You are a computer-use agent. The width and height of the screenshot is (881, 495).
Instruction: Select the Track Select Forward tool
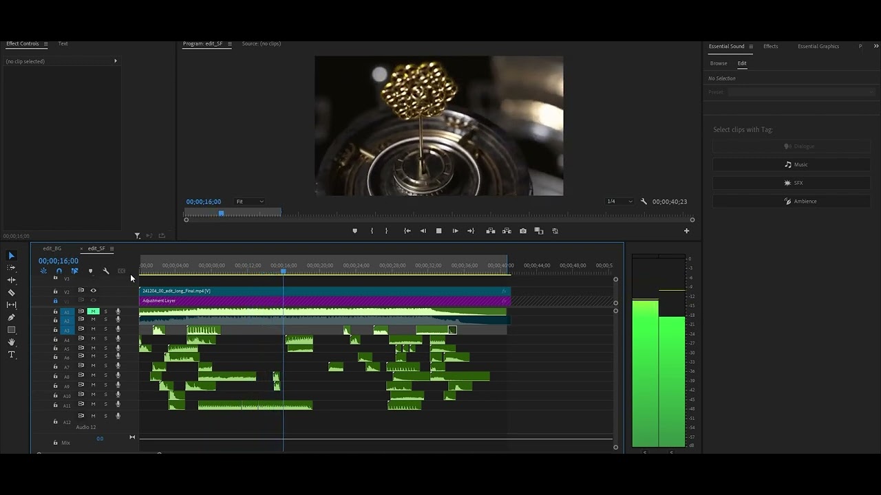click(x=11, y=268)
